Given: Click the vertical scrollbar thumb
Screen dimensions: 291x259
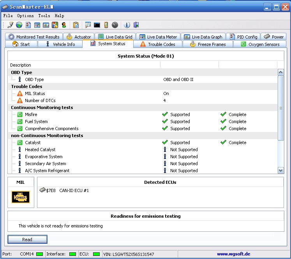Looking at the screenshot, I should (x=280, y=108).
